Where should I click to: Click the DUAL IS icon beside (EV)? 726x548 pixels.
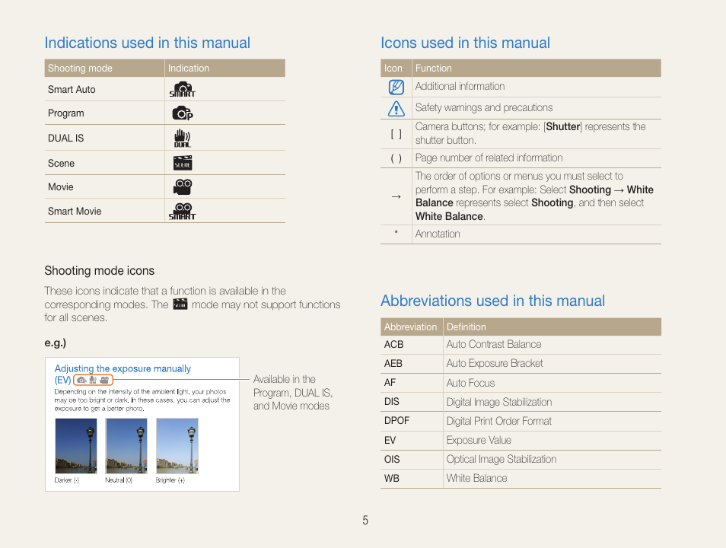click(x=93, y=380)
